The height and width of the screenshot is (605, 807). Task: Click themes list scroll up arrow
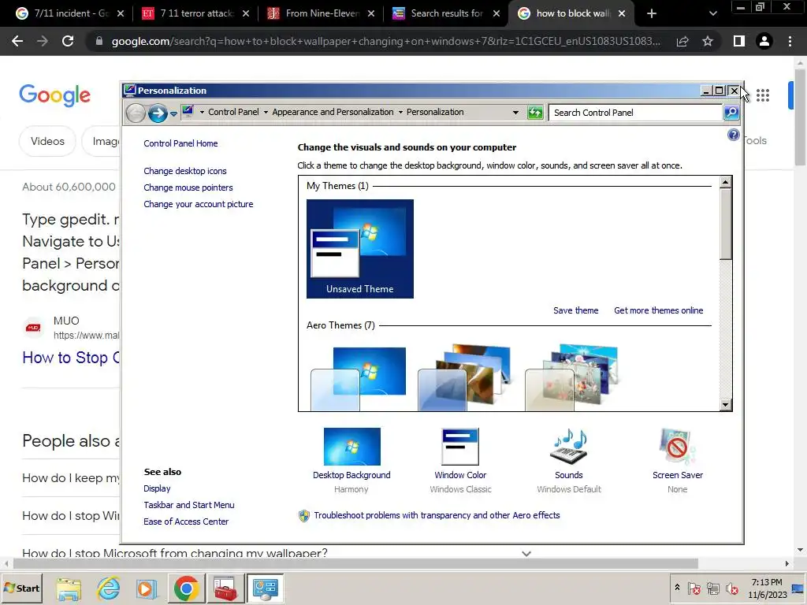coord(726,182)
